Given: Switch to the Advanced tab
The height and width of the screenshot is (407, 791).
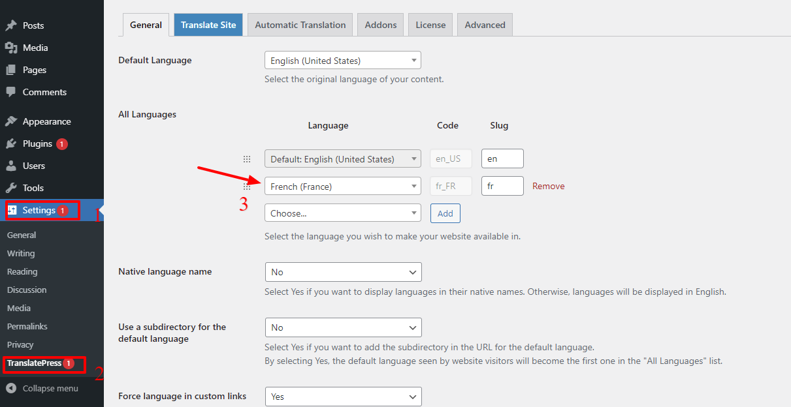Looking at the screenshot, I should tap(485, 25).
